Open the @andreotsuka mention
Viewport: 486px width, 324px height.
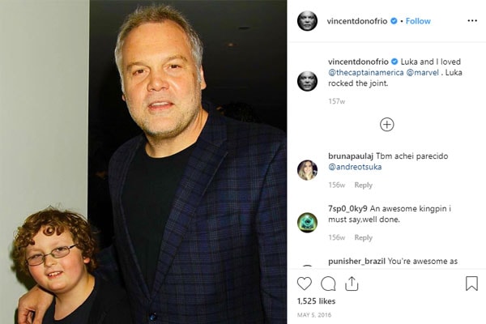[x=356, y=166]
